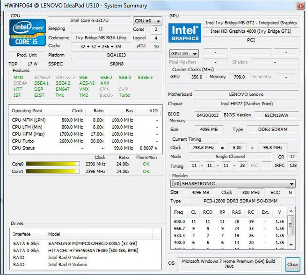Click the module clock 800 MHz field

pyautogui.click(x=251, y=193)
